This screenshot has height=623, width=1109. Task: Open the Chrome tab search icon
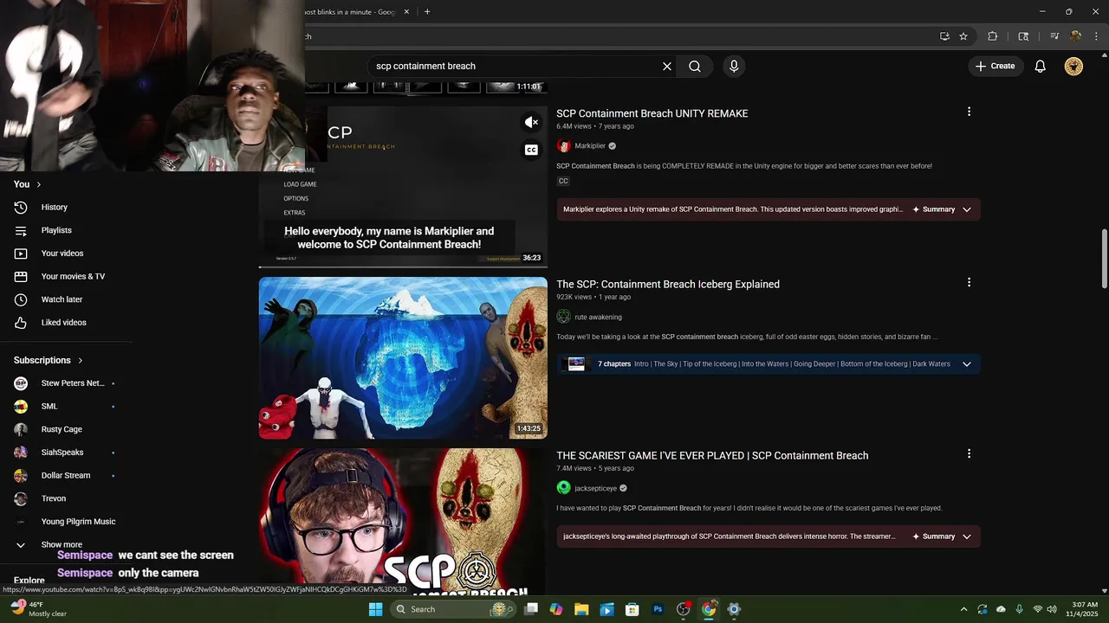coord(1023,36)
